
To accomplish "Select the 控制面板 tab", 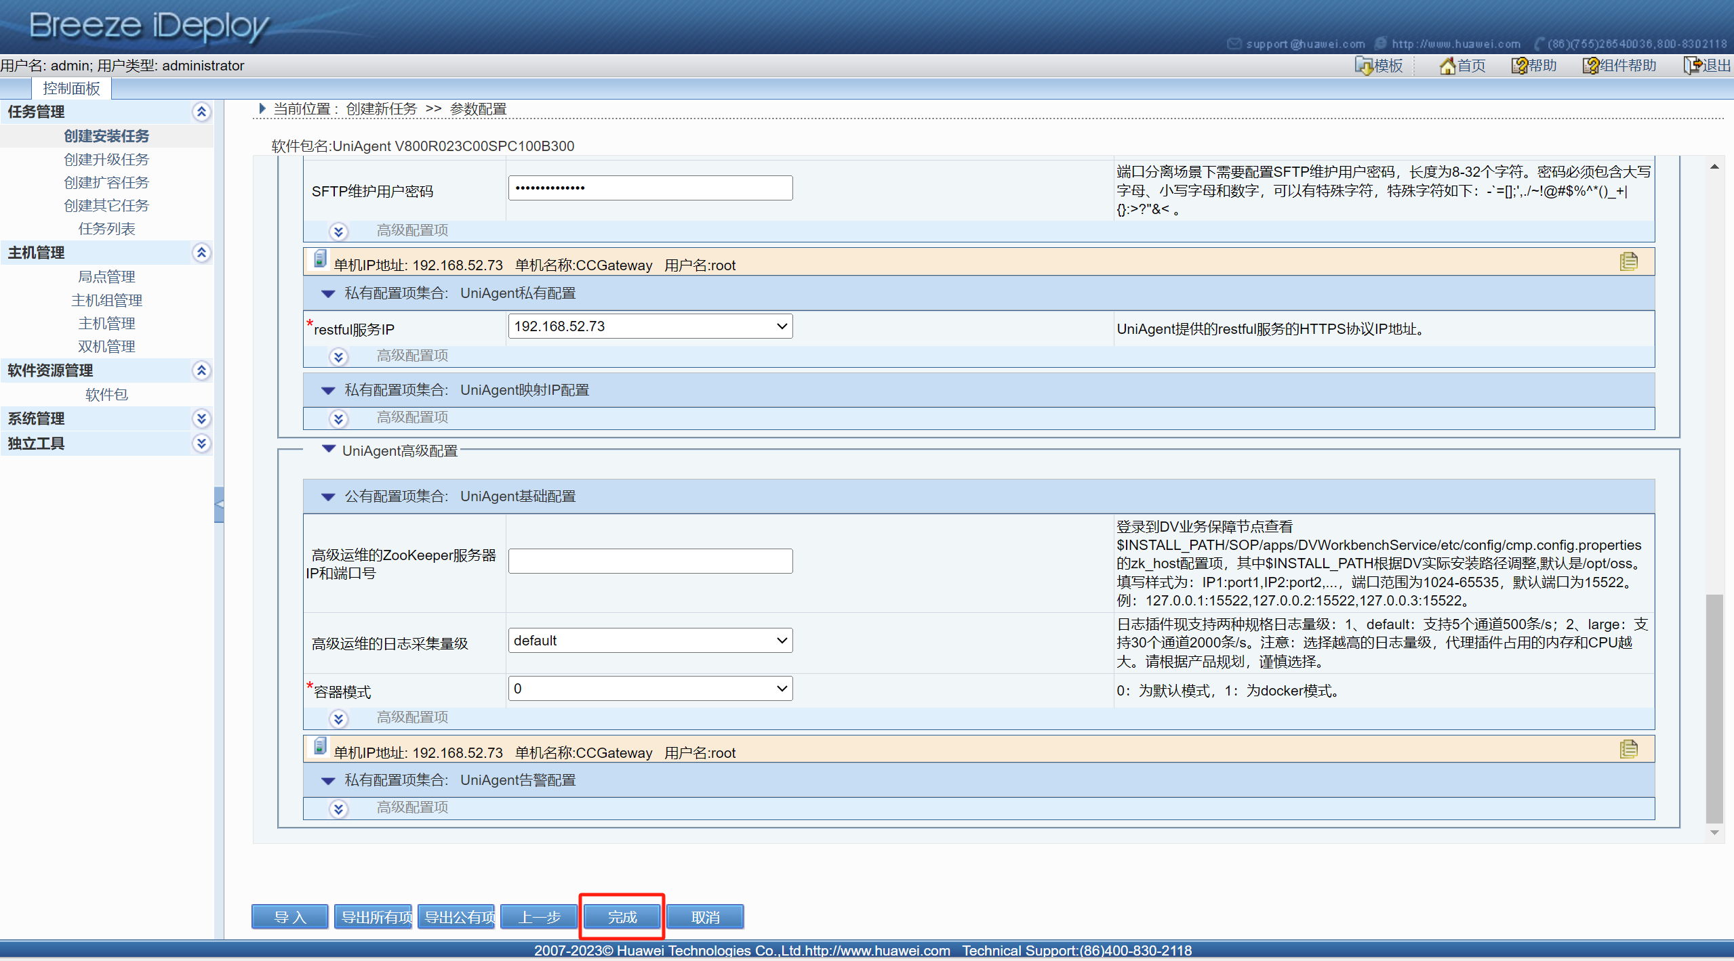I will (x=71, y=89).
